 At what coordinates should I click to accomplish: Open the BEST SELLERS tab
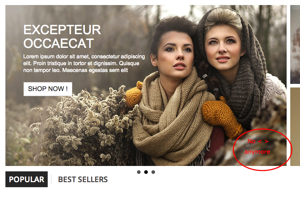tap(83, 180)
